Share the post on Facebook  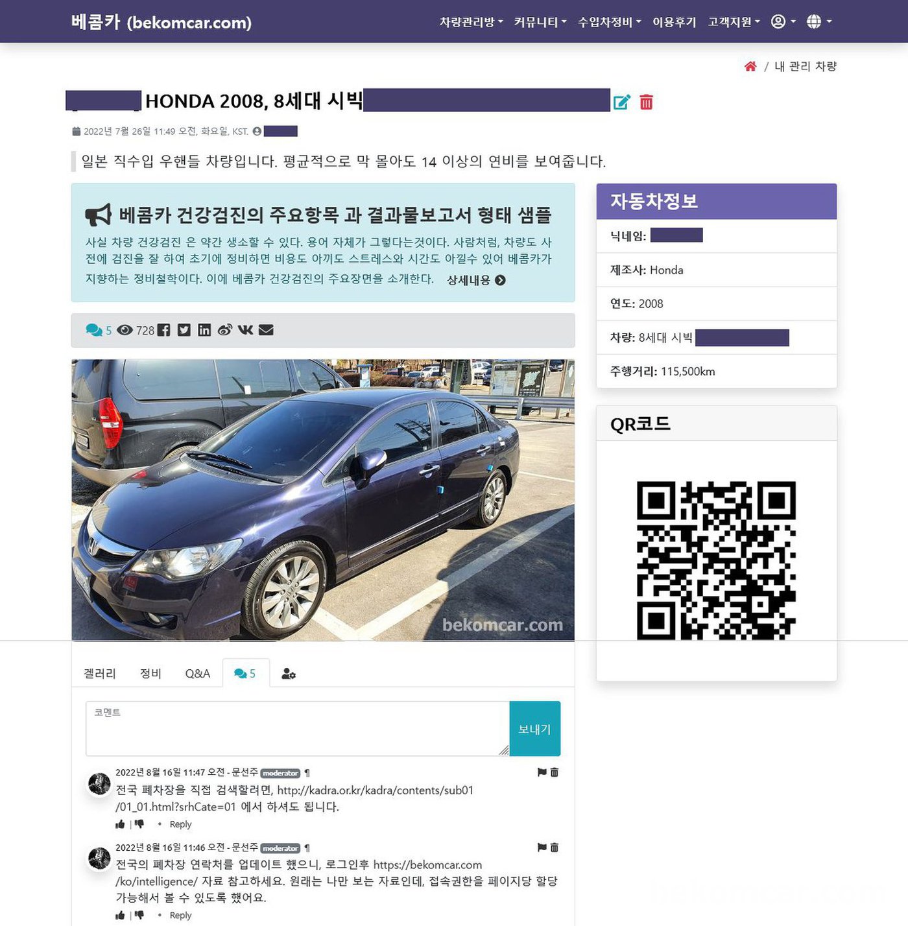click(x=163, y=330)
